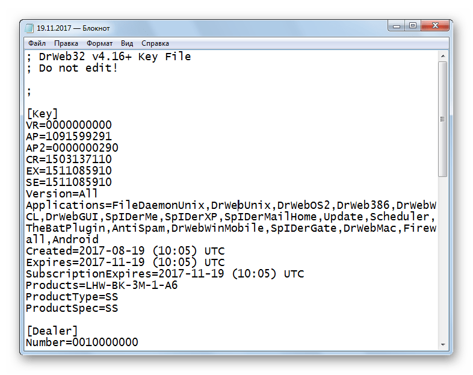Open the Вид menu
The image size is (473, 375).
(127, 43)
